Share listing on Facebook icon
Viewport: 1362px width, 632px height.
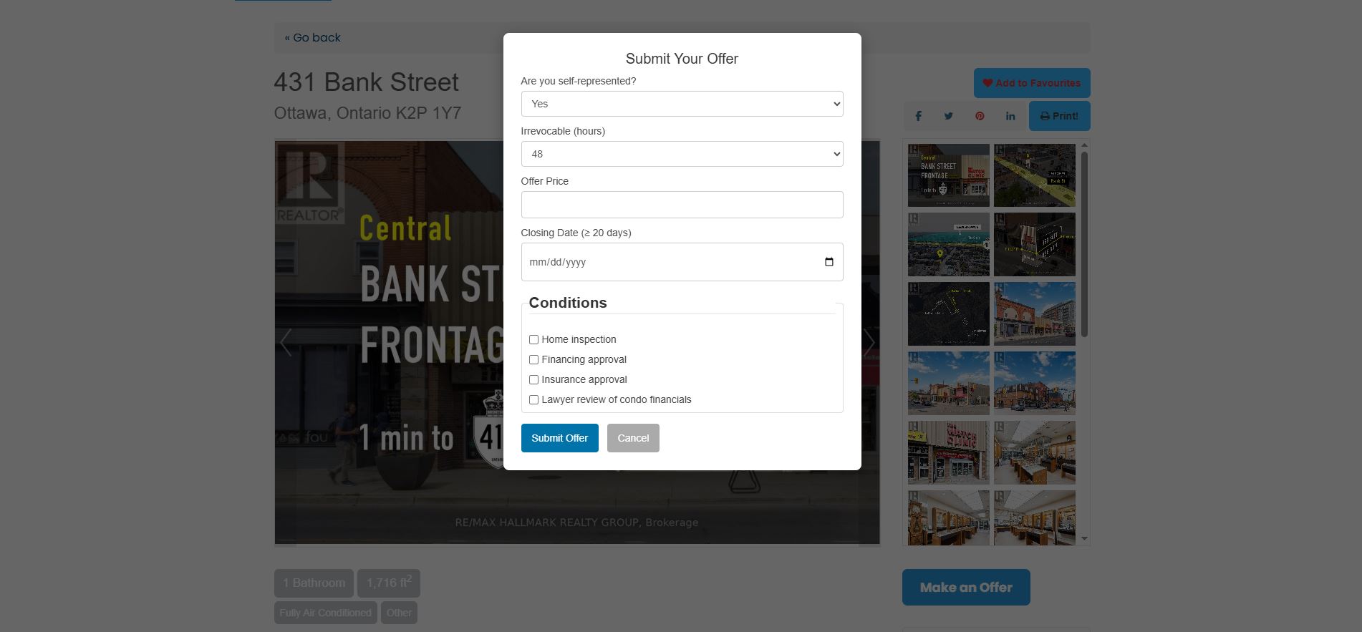[x=918, y=116]
